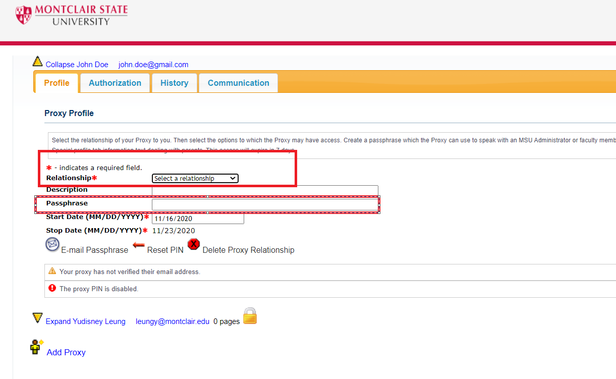Click the padlock icon next to 0 pages

pyautogui.click(x=250, y=315)
